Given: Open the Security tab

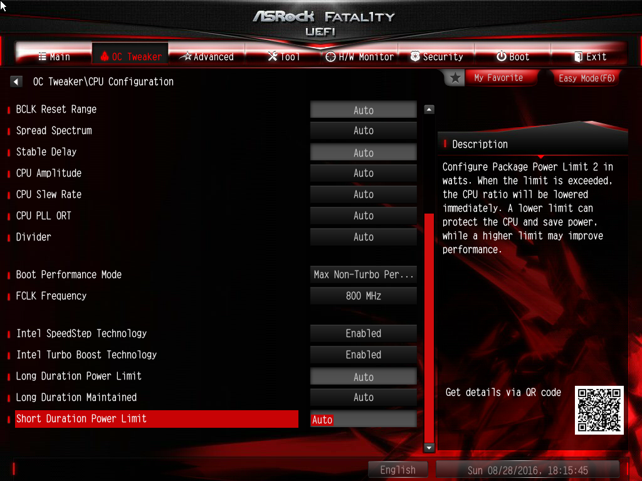Looking at the screenshot, I should point(436,56).
